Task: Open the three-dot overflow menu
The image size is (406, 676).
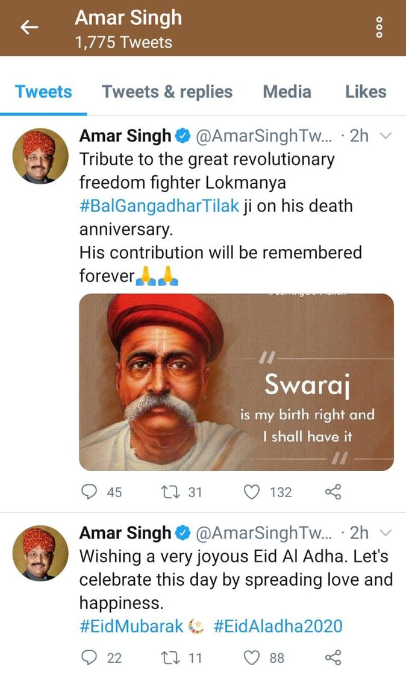Action: coord(379,28)
